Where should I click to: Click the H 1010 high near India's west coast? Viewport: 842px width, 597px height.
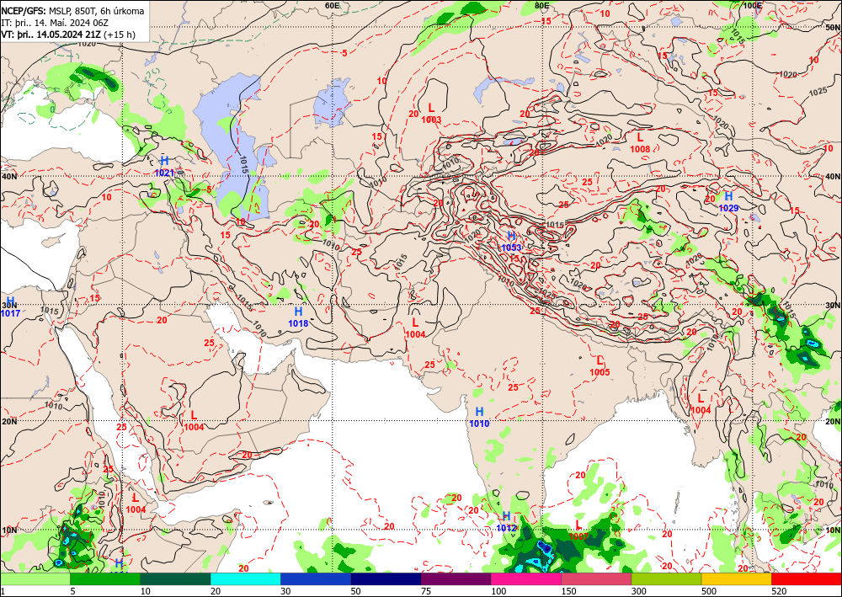pyautogui.click(x=479, y=417)
